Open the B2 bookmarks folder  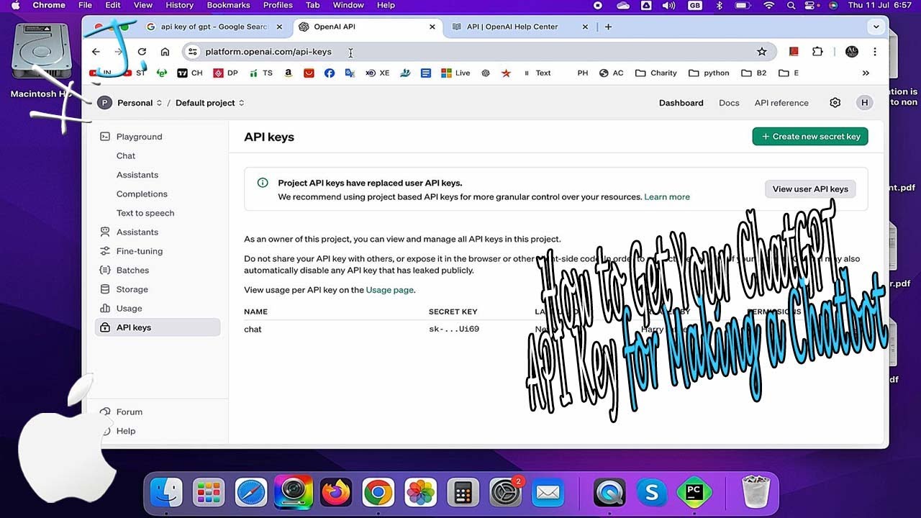coord(753,73)
